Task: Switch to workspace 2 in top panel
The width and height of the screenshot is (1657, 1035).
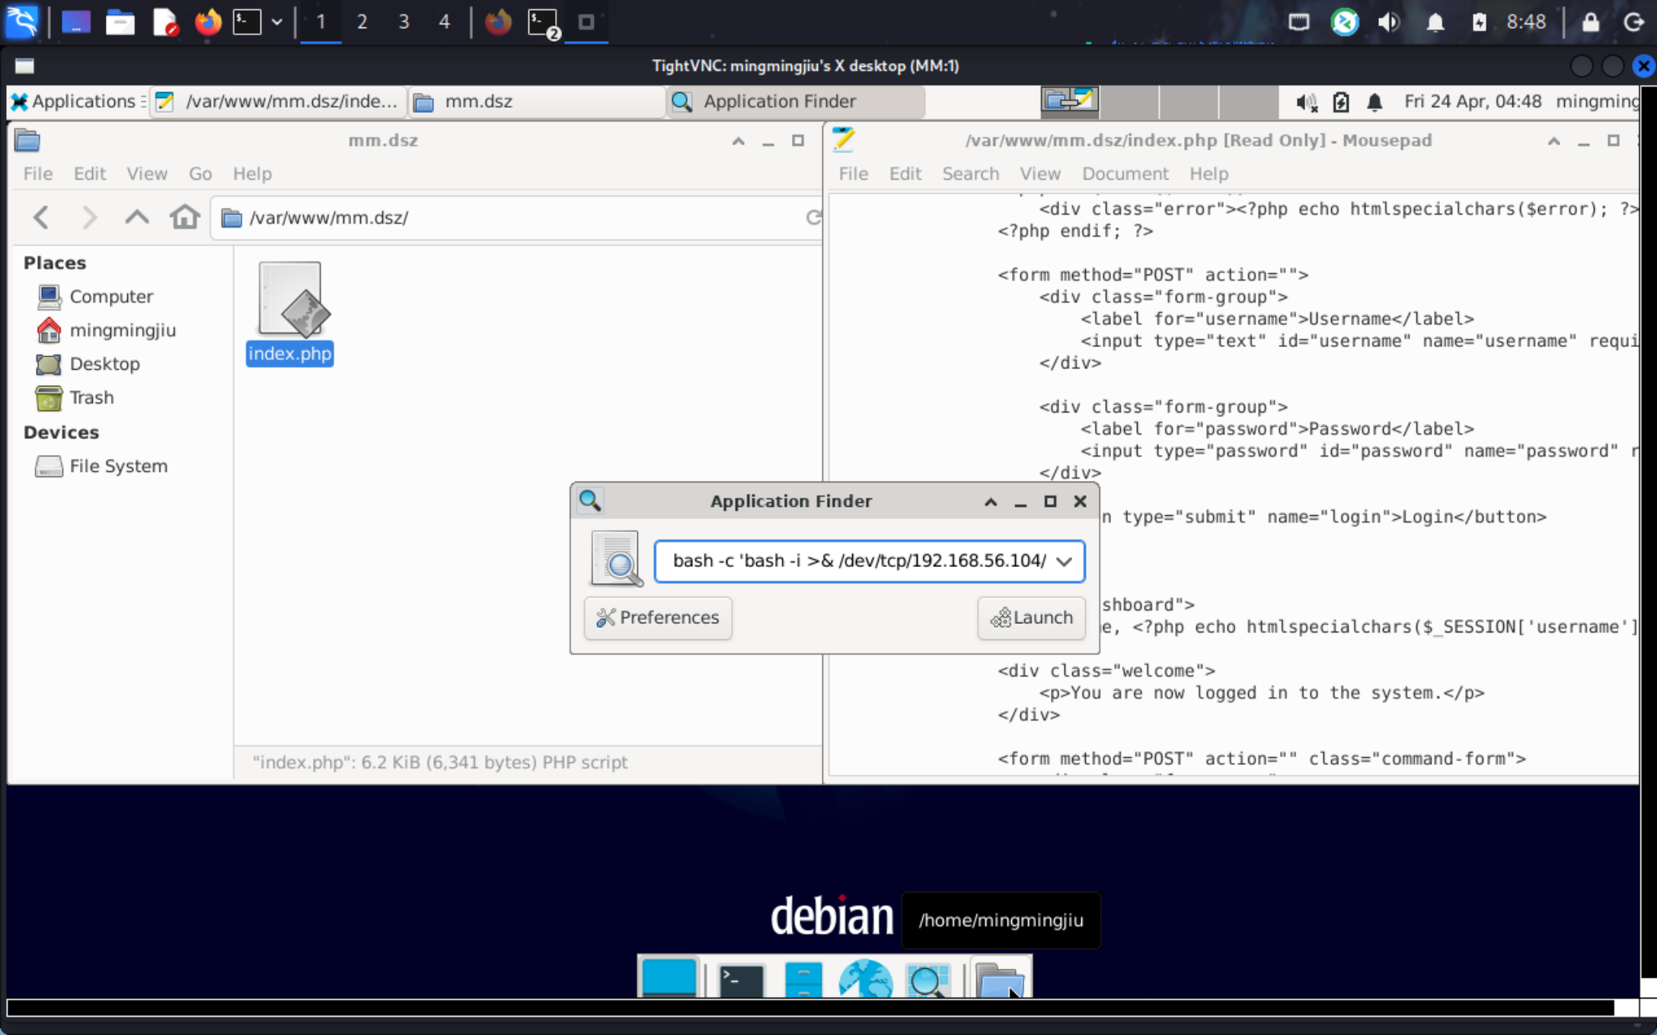Action: (x=362, y=22)
